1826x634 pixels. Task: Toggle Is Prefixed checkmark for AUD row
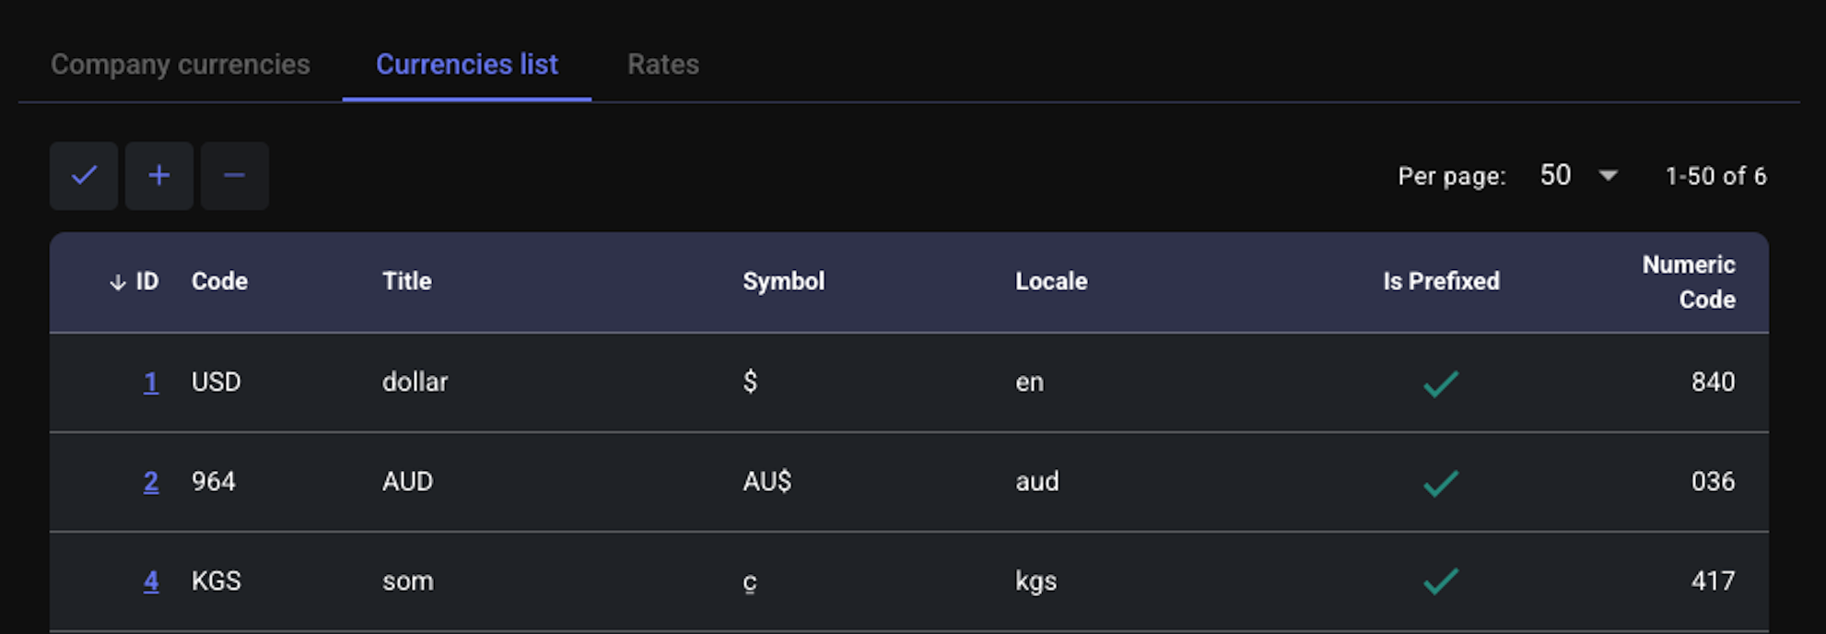click(1441, 482)
